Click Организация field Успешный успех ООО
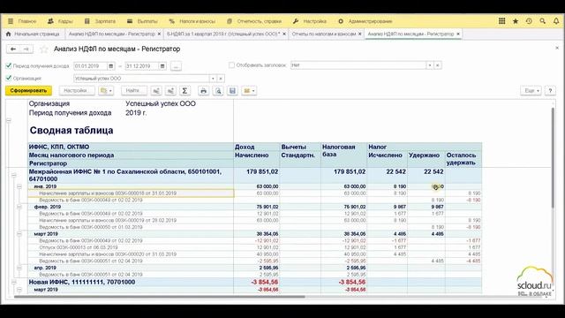 (141, 79)
